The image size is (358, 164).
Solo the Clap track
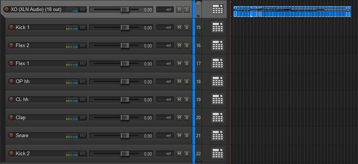187,118
